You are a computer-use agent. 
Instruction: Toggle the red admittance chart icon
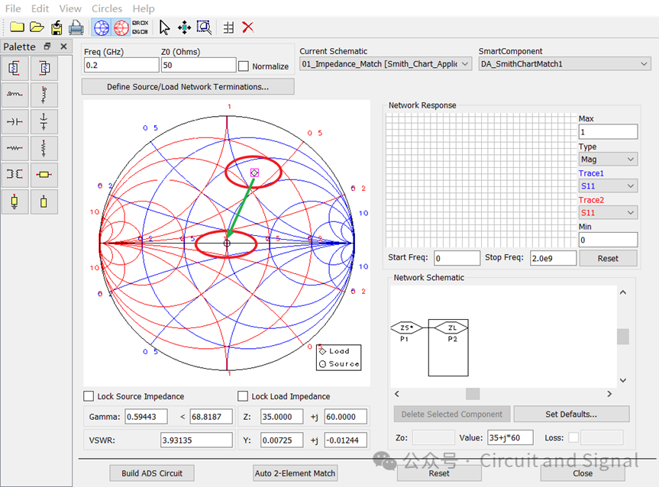[121, 27]
